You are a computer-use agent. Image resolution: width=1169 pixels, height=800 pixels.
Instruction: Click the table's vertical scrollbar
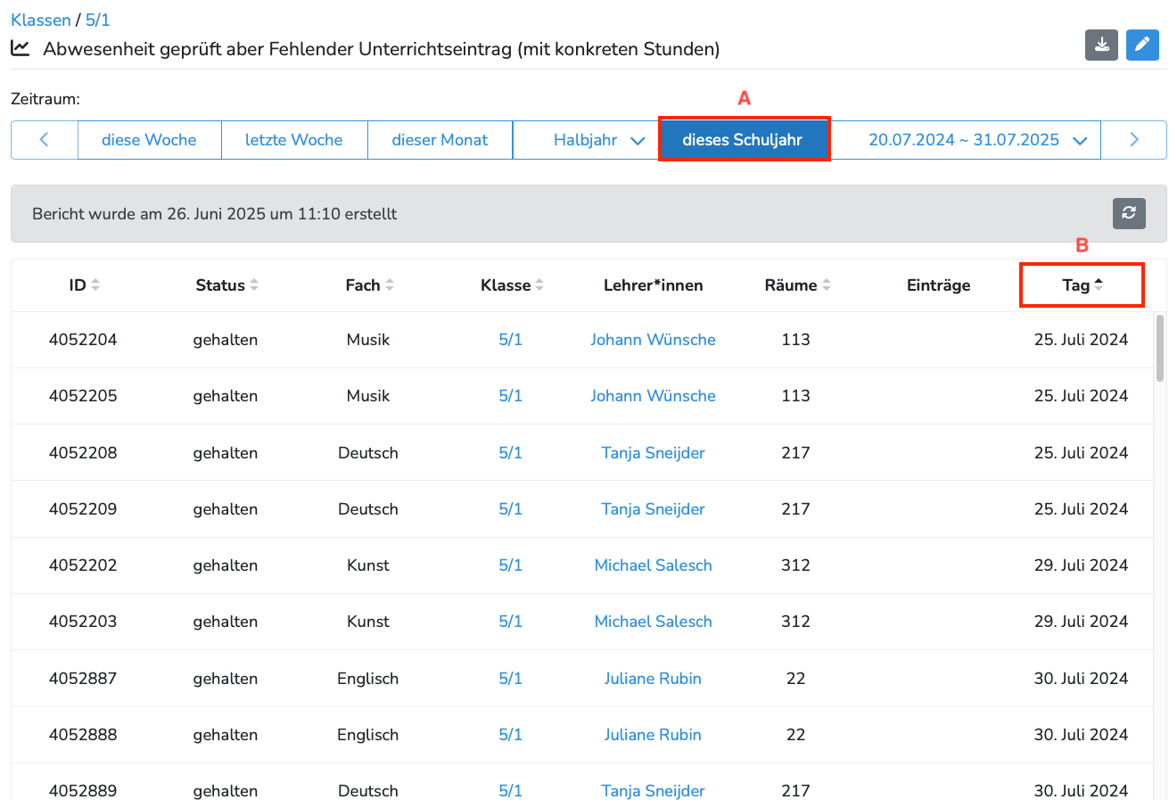[x=1159, y=348]
